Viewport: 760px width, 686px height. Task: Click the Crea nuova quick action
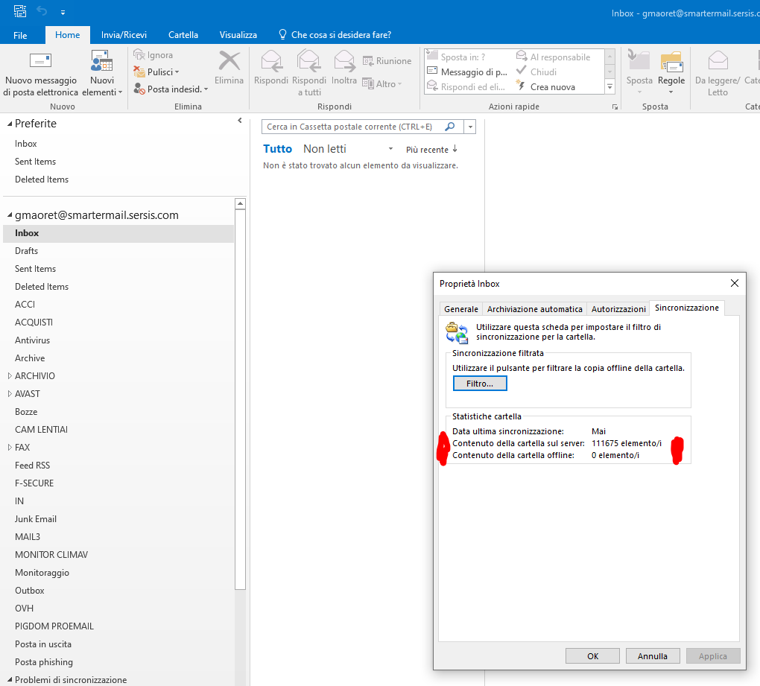pyautogui.click(x=552, y=87)
